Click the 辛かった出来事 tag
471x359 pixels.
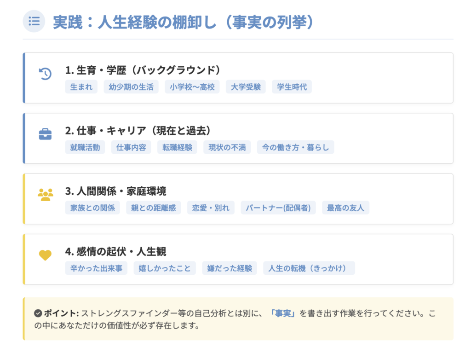click(x=96, y=268)
